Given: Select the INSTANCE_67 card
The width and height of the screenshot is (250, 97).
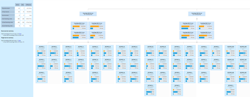Looking at the screenshot, I should pyautogui.click(x=135, y=77).
